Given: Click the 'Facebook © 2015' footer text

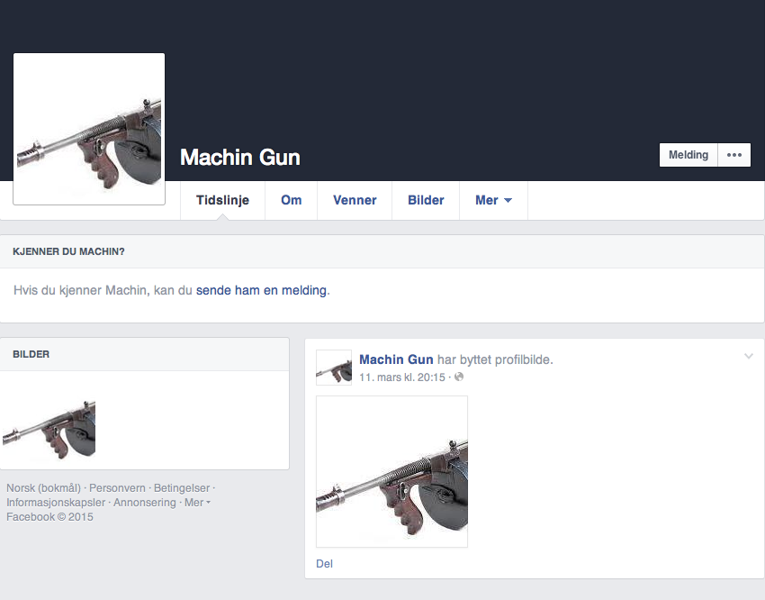Looking at the screenshot, I should point(49,517).
